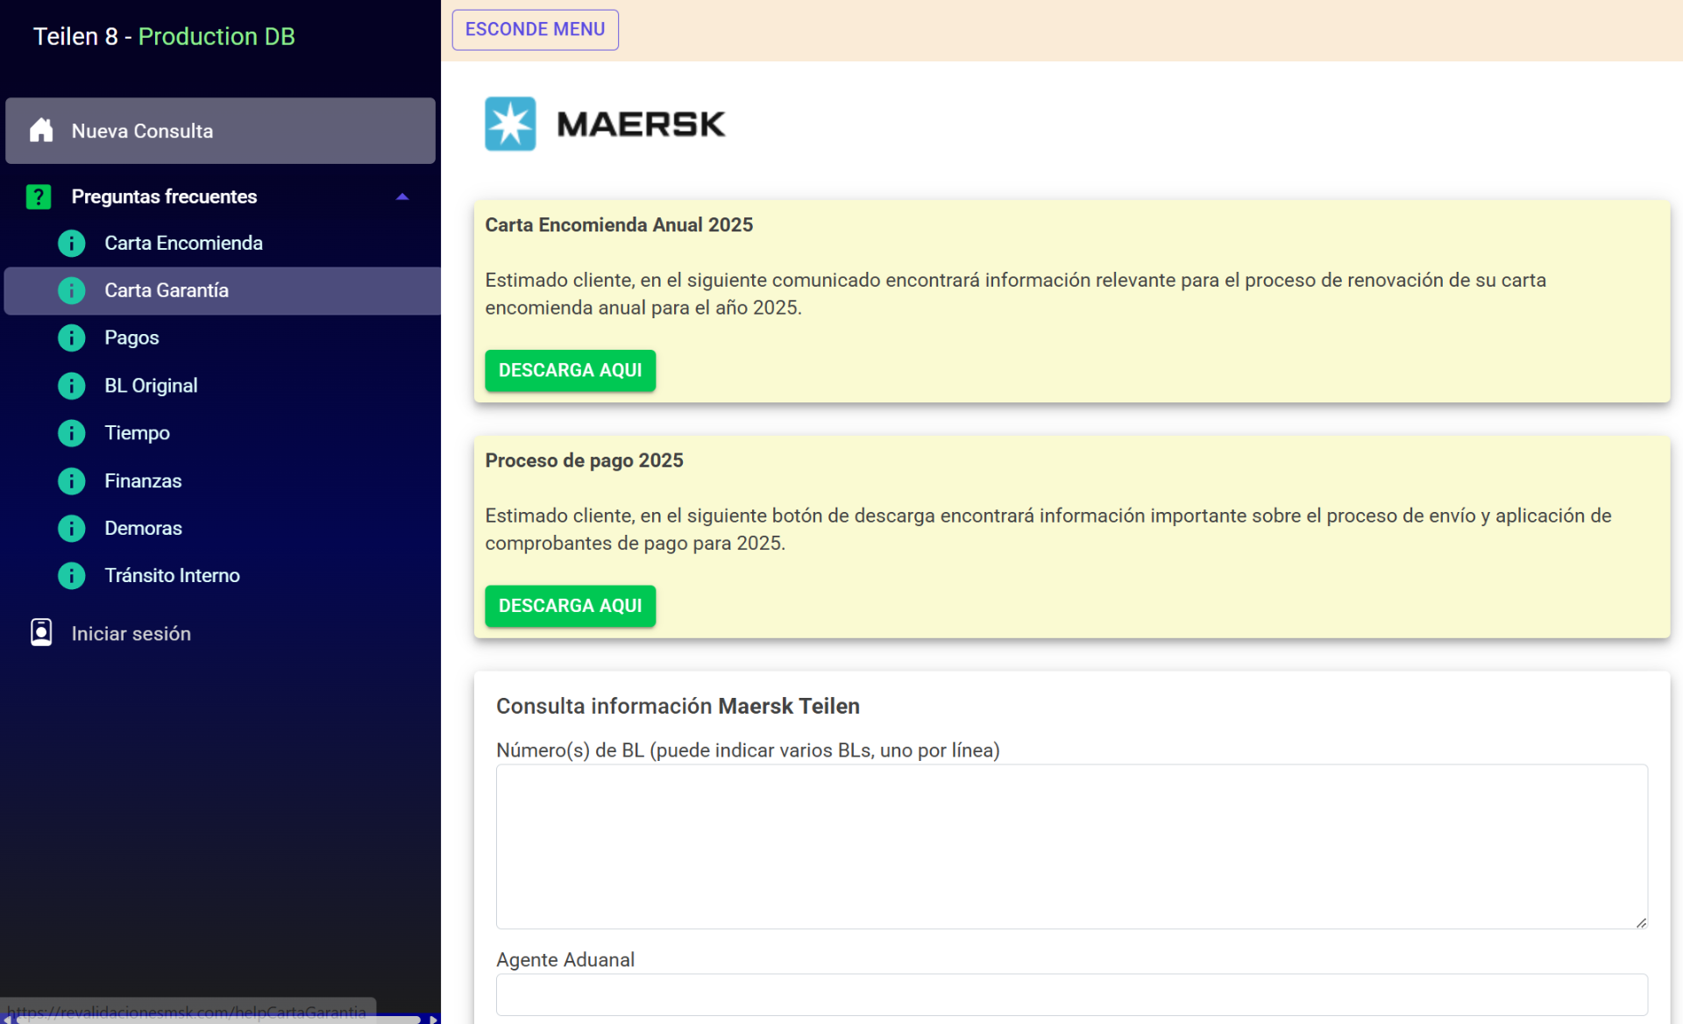
Task: Click the home icon beside Nueva Consulta
Action: [x=41, y=131]
